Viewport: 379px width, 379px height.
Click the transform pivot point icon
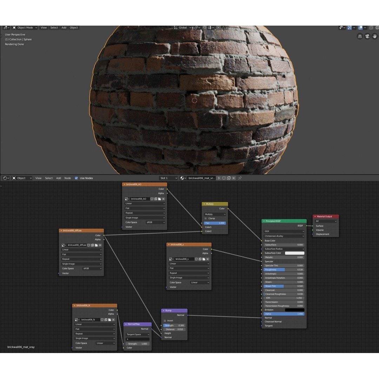point(197,28)
